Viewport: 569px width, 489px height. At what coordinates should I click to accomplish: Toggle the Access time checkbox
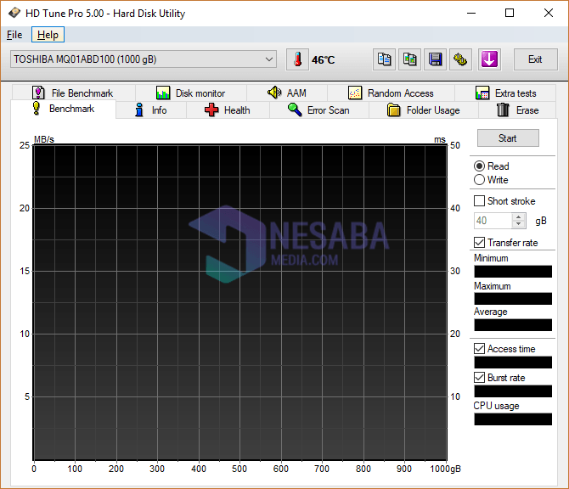click(x=479, y=349)
